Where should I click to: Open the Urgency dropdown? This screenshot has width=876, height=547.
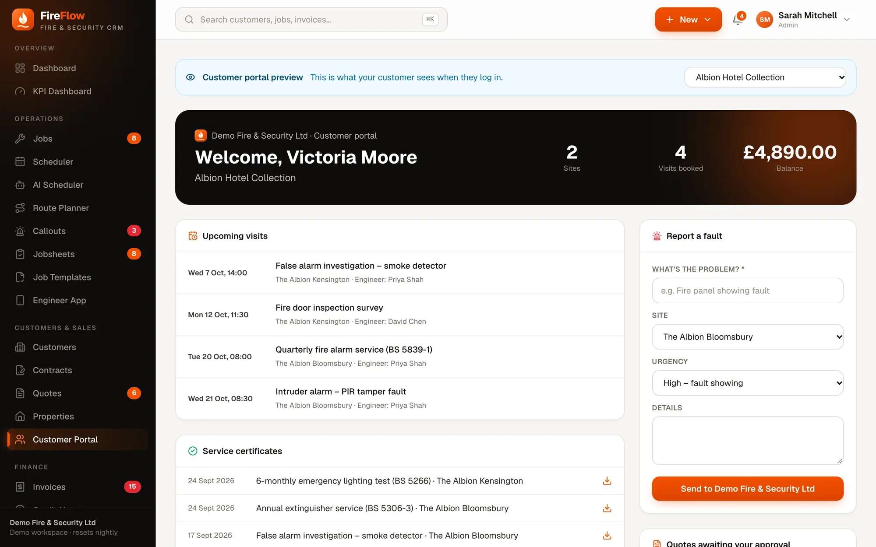(748, 383)
